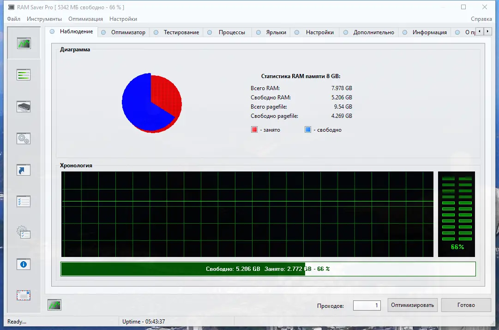
Task: Open the Инструменты menu
Action: tap(44, 19)
